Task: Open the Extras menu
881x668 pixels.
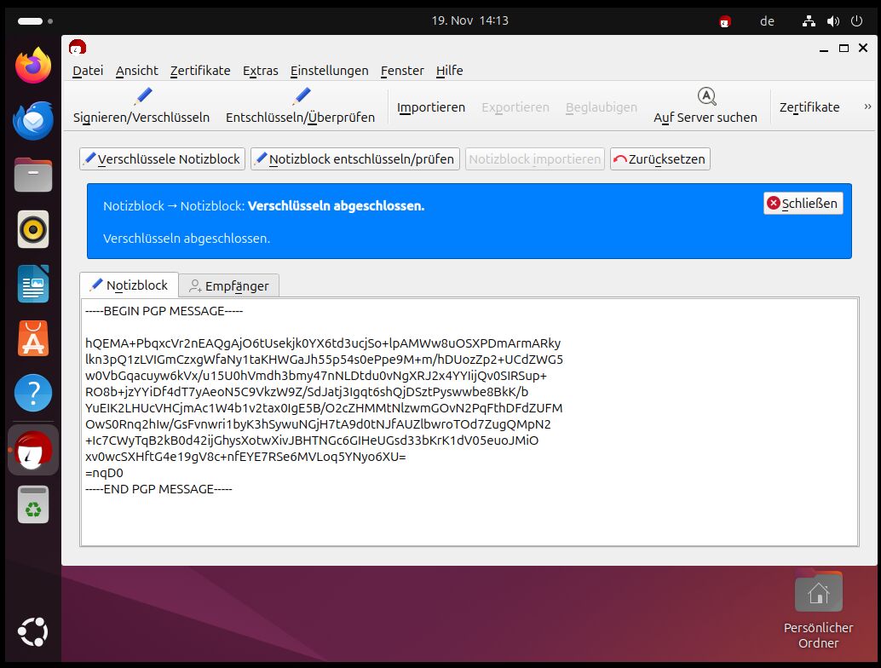Action: pos(260,71)
